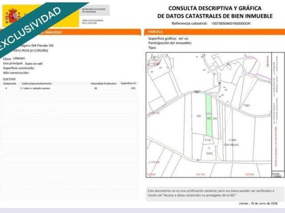Click the 'Escala 1/2000' scale box

tap(278, 174)
